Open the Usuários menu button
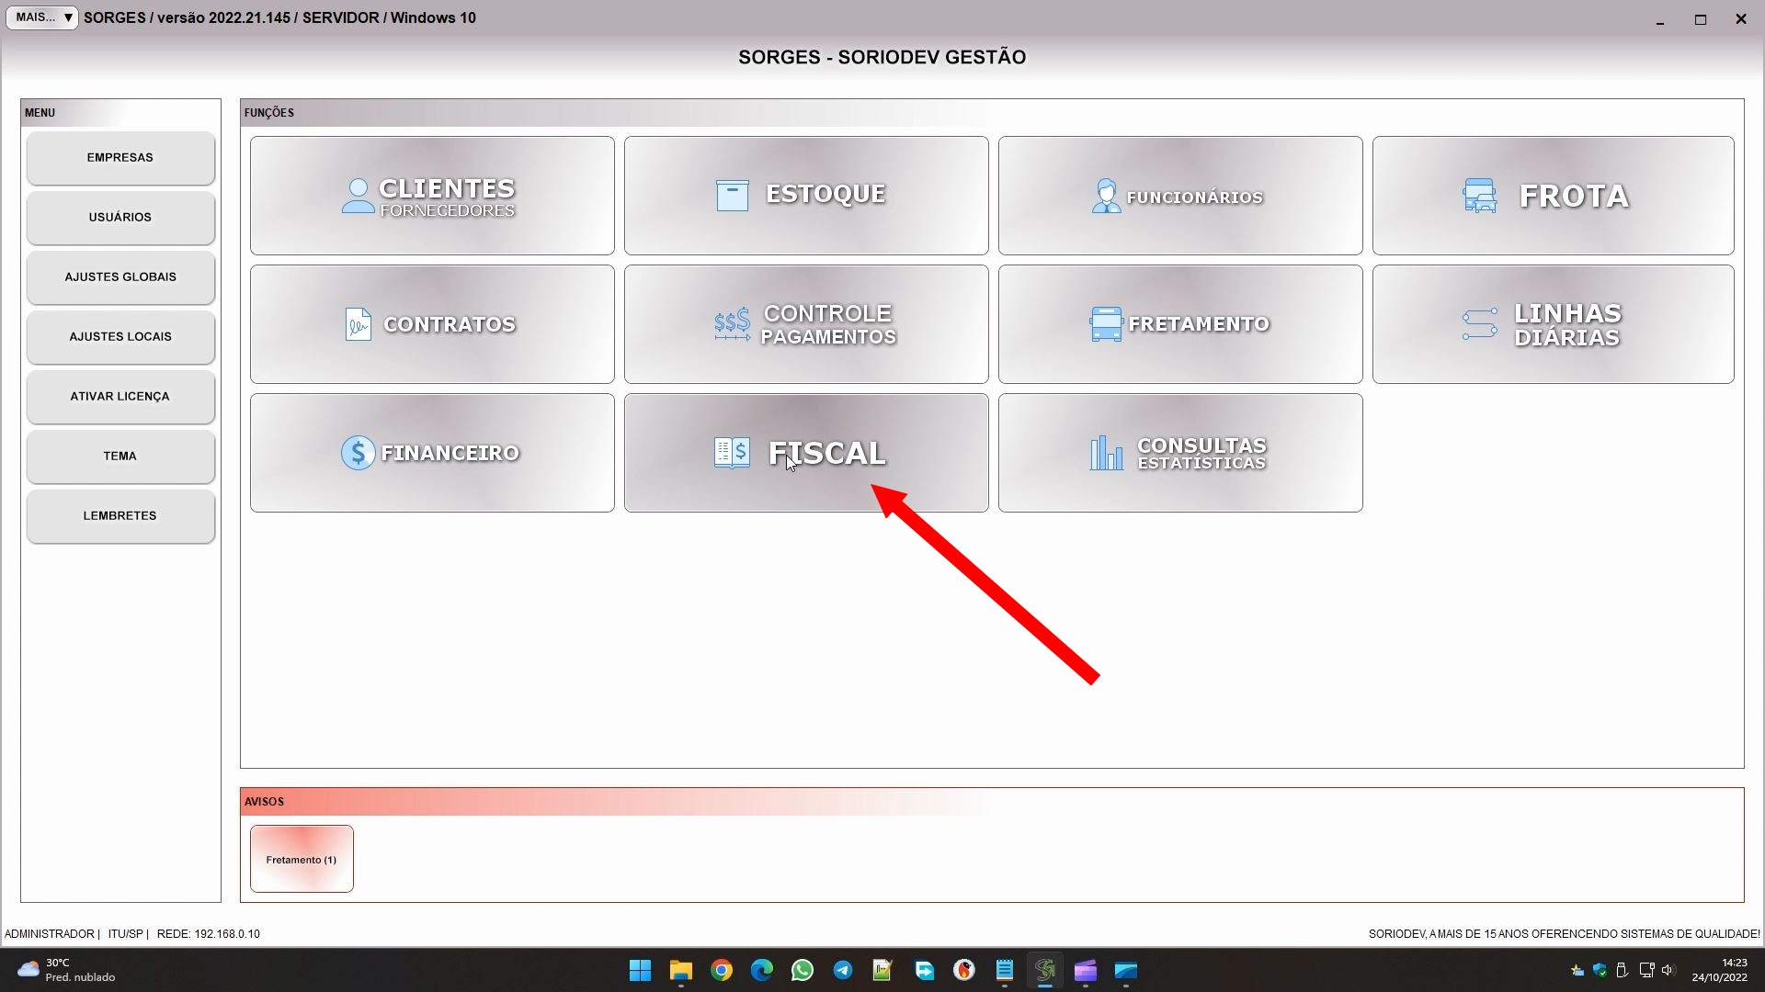1765x992 pixels. [x=120, y=218]
